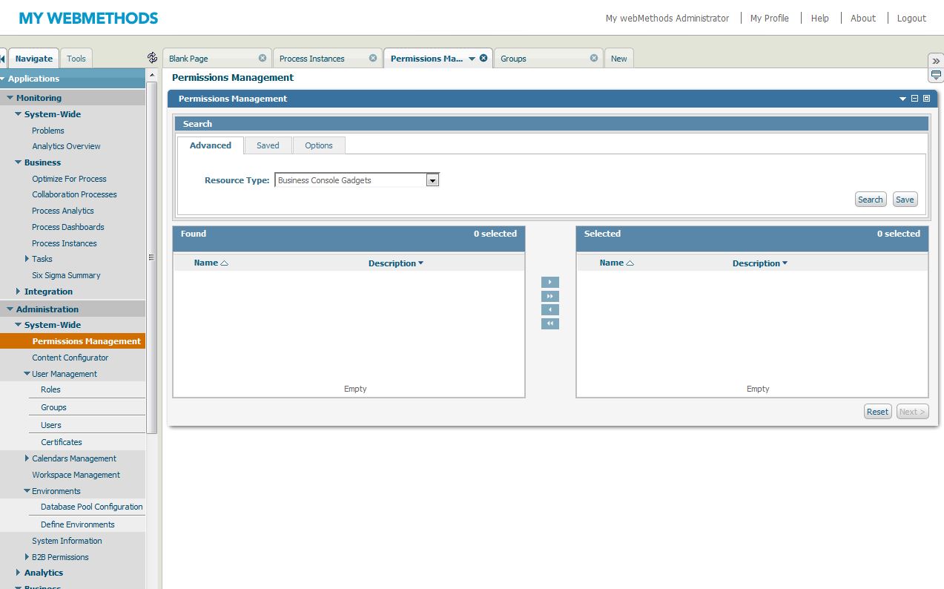The height and width of the screenshot is (589, 944).
Task: Minimize the Permissions Management portlet
Action: coord(914,99)
